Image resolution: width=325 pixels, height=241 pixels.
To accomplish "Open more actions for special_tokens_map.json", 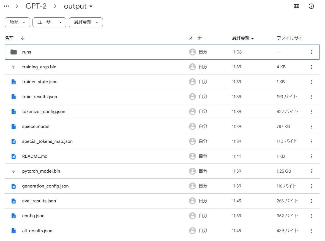I will pos(311,141).
